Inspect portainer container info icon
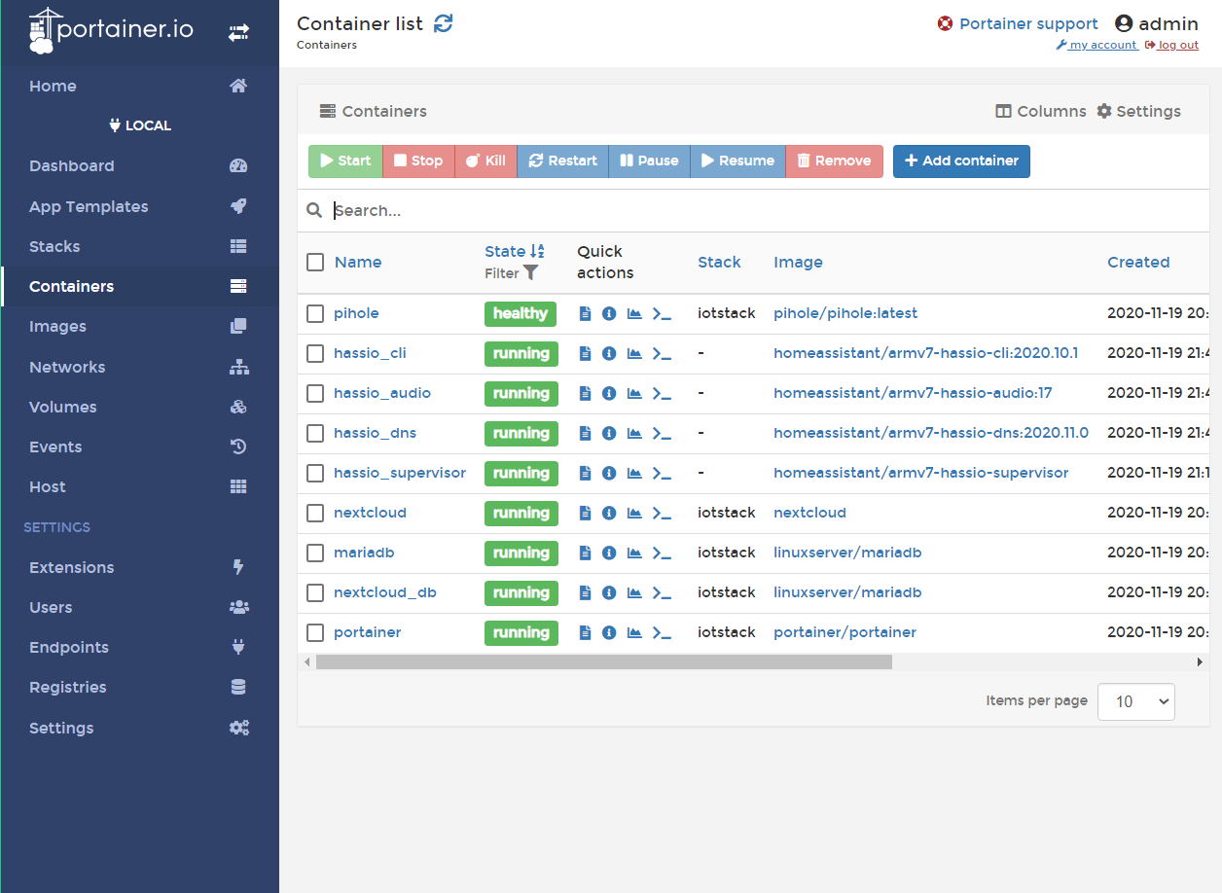 pyautogui.click(x=609, y=632)
